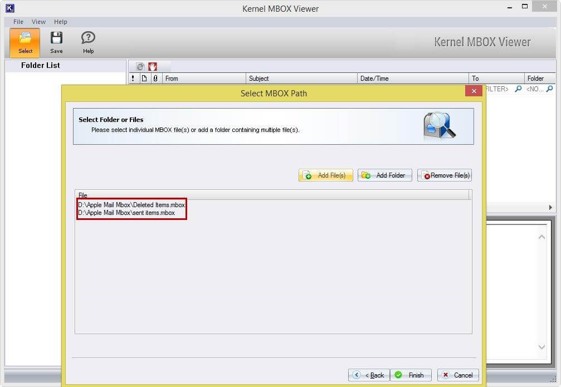Click the right scroll arrow of message list
This screenshot has width=561, height=387.
550,208
